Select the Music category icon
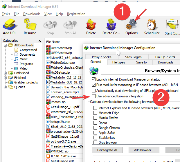 tap(16, 59)
